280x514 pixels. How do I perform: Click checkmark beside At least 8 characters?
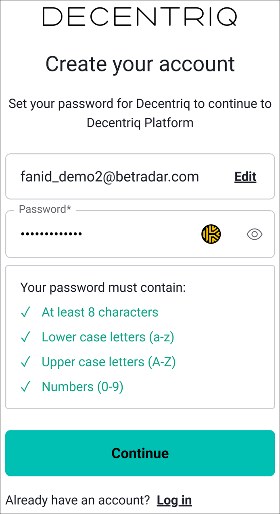(26, 312)
